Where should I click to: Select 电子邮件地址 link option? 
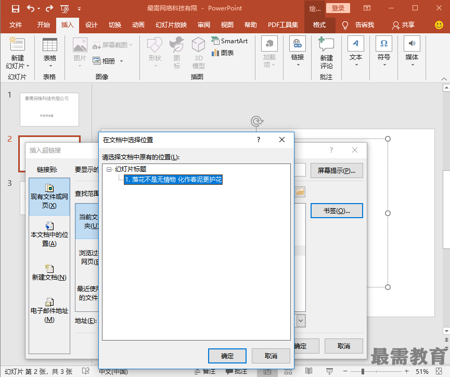49,310
